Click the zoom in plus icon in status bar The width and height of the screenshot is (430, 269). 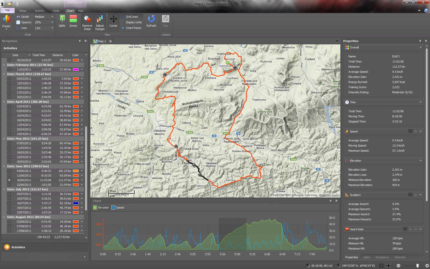coord(427,266)
